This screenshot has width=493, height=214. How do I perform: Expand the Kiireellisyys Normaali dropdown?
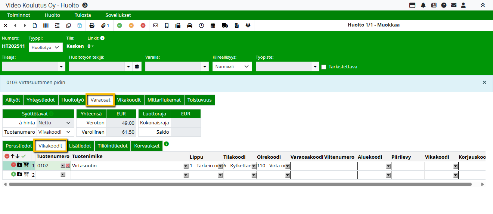[x=232, y=66]
